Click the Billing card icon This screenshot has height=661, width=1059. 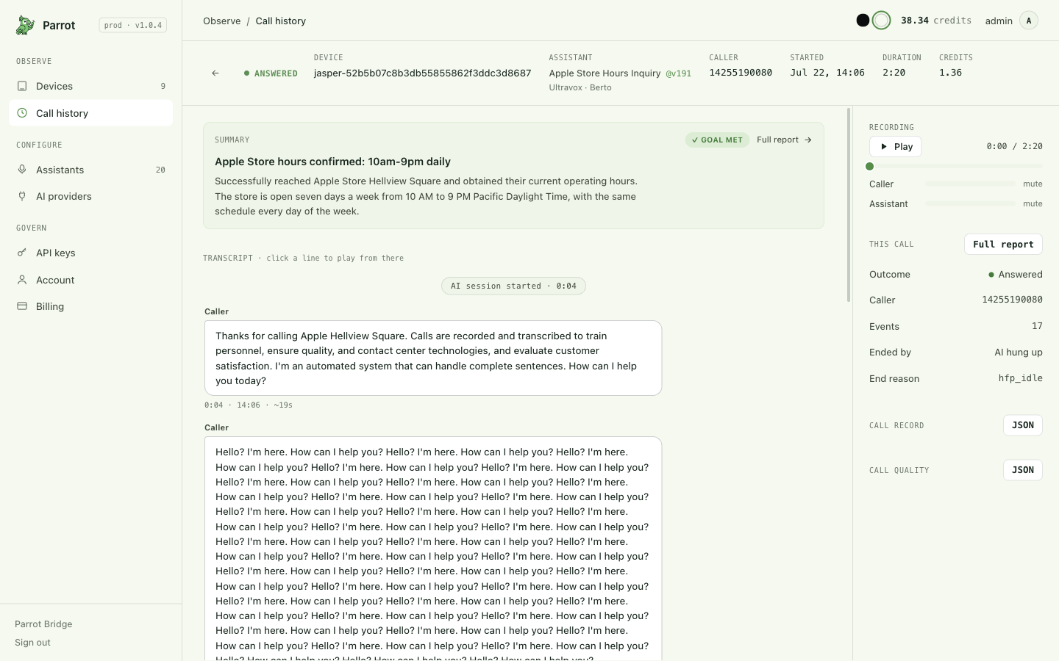click(x=22, y=306)
